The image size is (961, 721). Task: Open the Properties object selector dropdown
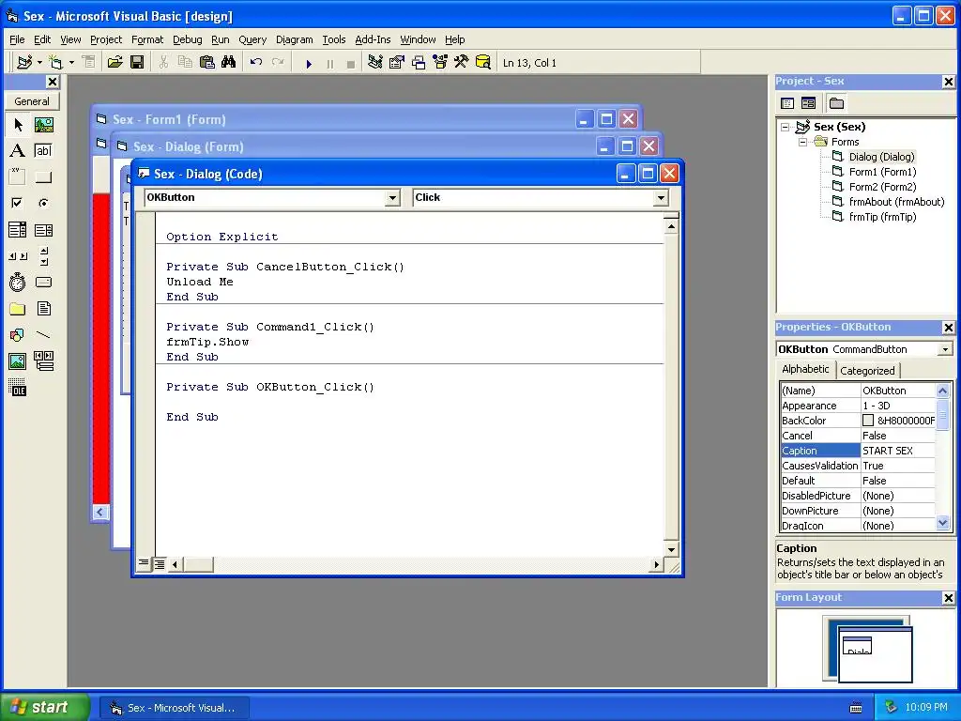click(945, 349)
